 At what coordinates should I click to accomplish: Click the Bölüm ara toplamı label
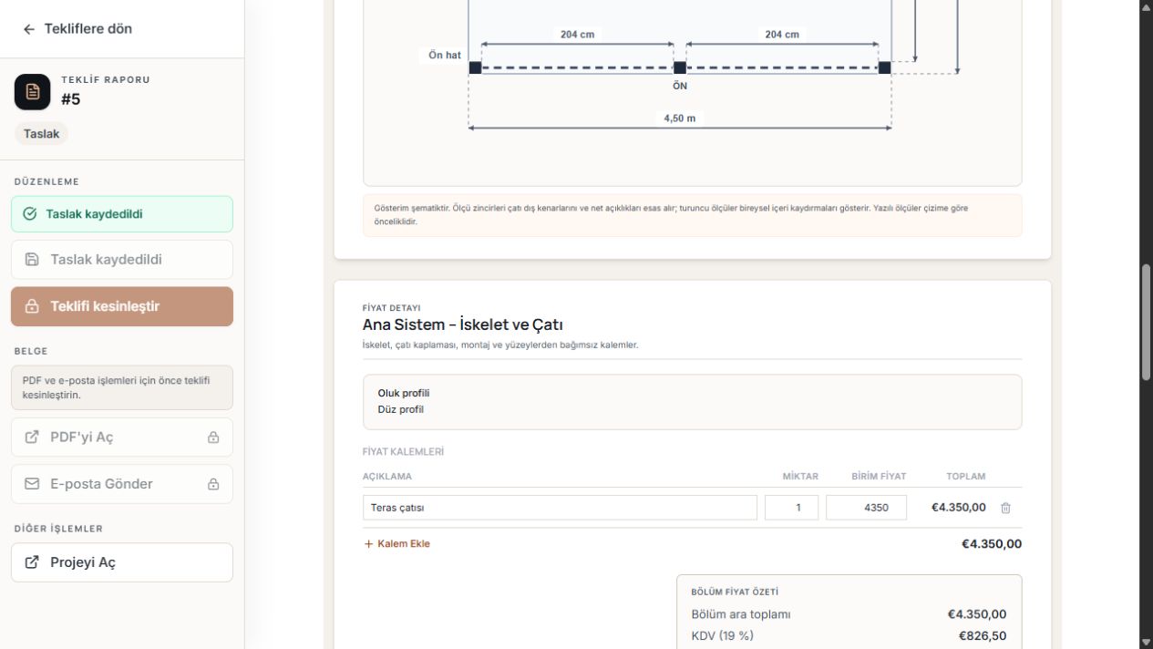click(x=741, y=614)
